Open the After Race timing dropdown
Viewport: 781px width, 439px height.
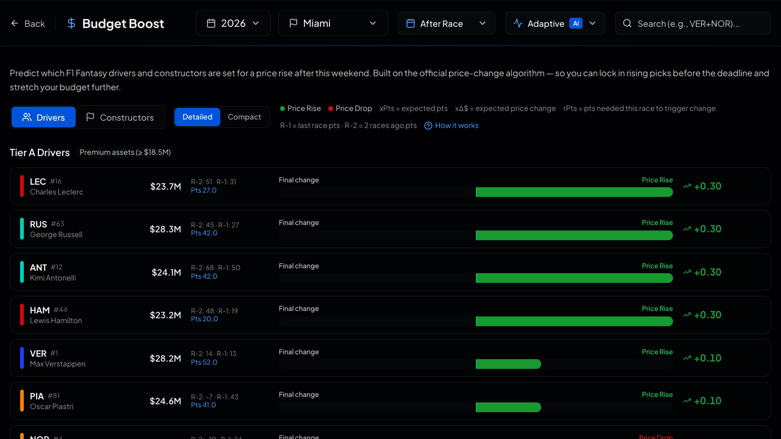coord(446,23)
